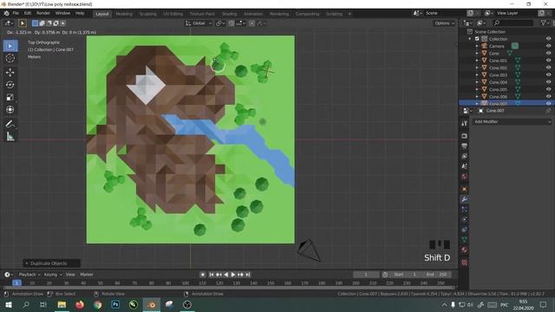Open the Global transform orientation dropdown
This screenshot has width=555, height=312.
[199, 23]
